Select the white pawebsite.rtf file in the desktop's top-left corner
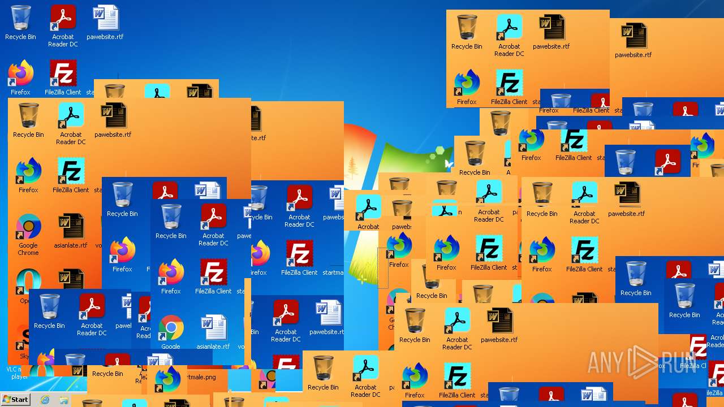Screen dimensions: 724x407 tap(105, 23)
